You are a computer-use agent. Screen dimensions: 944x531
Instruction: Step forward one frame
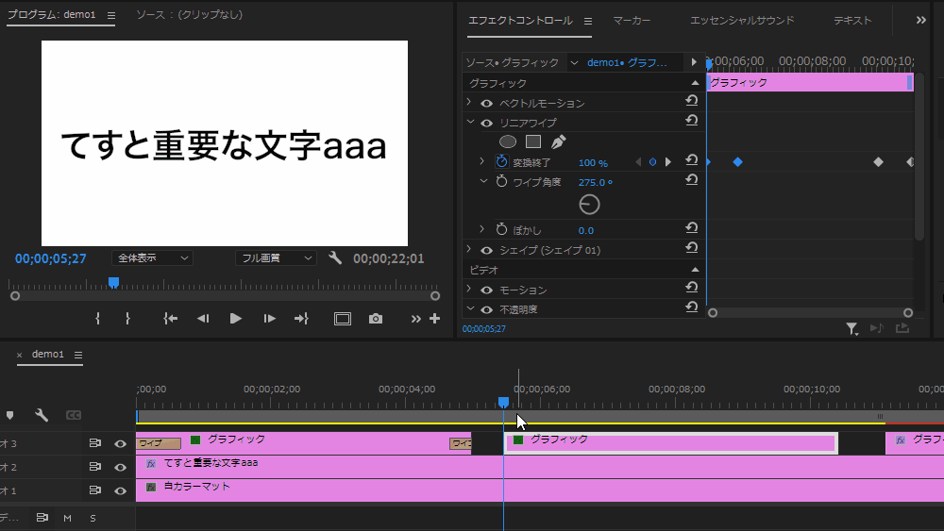tap(269, 319)
